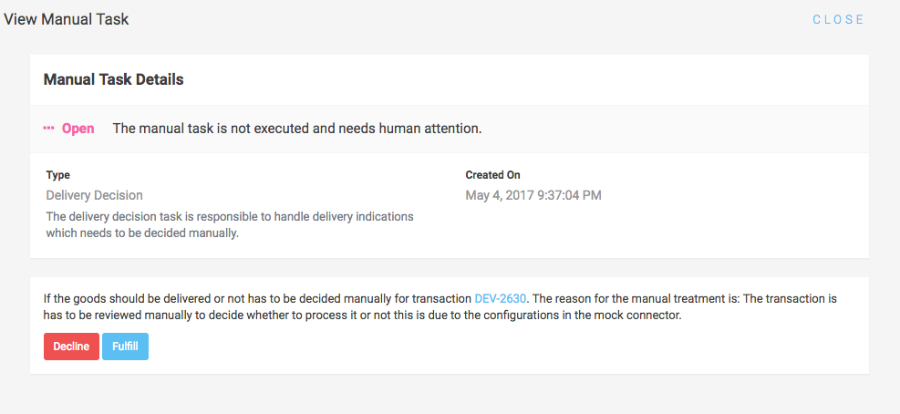Click the Manual Task Details heading
Image resolution: width=900 pixels, height=414 pixels.
point(114,79)
